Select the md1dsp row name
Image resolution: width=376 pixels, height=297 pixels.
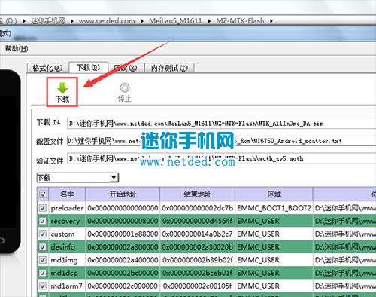coord(64,274)
